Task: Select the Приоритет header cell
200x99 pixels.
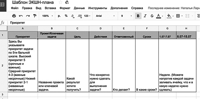Action: click(23, 35)
